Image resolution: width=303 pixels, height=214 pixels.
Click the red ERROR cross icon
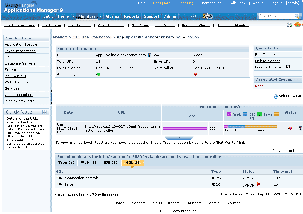click(x=258, y=184)
